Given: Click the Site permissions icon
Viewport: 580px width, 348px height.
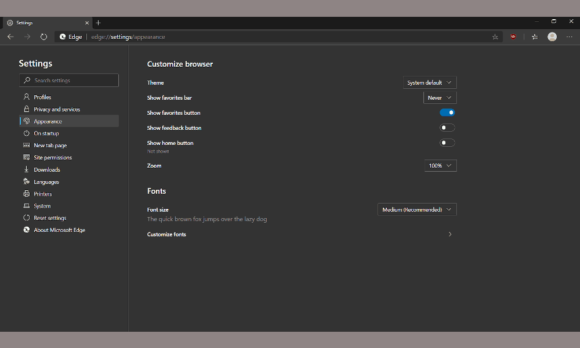Looking at the screenshot, I should pyautogui.click(x=26, y=157).
